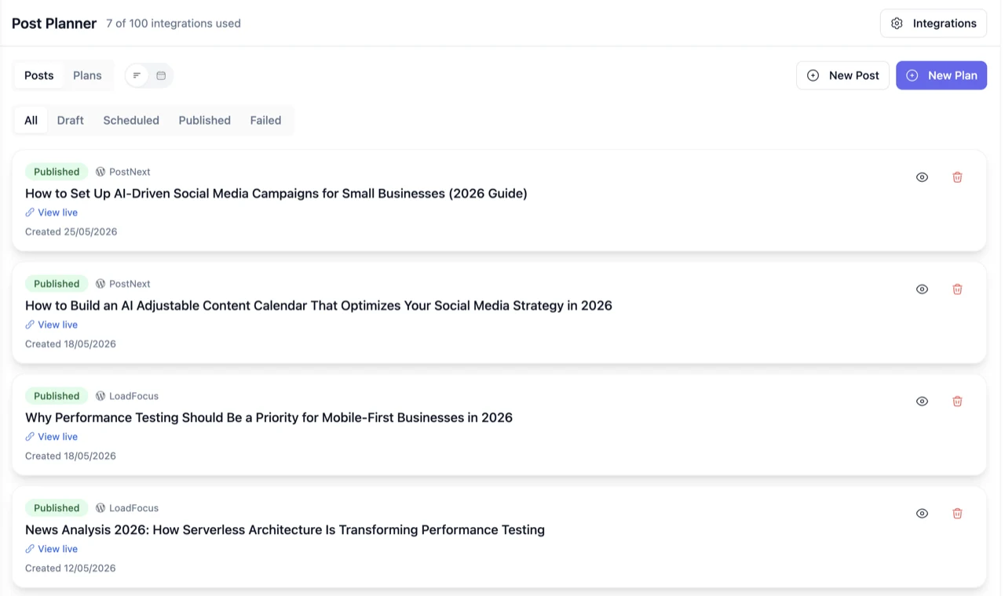Click LoadFocus label on Mobile-First Businesses post
The height and width of the screenshot is (596, 1005).
click(x=133, y=396)
